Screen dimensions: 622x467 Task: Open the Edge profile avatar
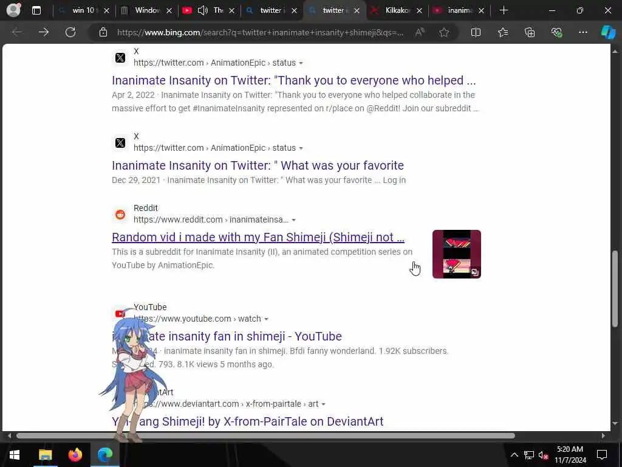coord(13,10)
